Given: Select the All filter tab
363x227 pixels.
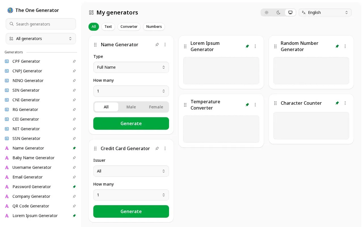Looking at the screenshot, I should 94,27.
